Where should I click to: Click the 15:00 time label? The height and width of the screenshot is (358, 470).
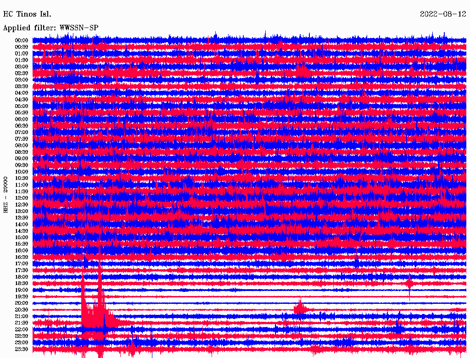coord(22,237)
